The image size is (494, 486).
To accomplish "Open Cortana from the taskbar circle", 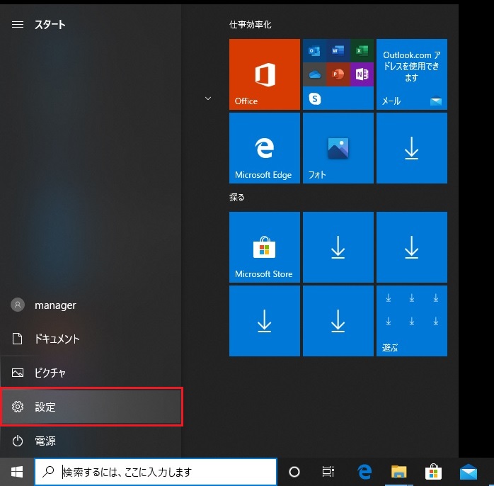I will click(294, 472).
